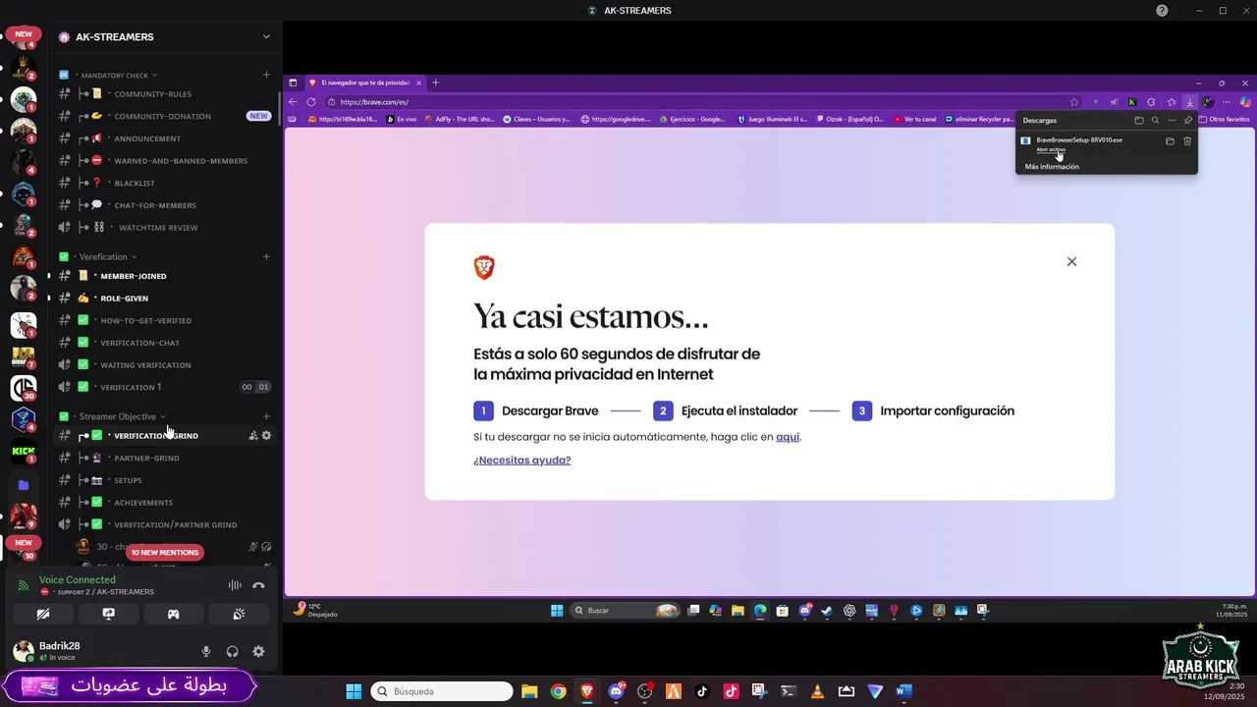The height and width of the screenshot is (707, 1257).
Task: Click 'Abrir archivo' under BraveBrowserSetup
Action: [x=1051, y=149]
